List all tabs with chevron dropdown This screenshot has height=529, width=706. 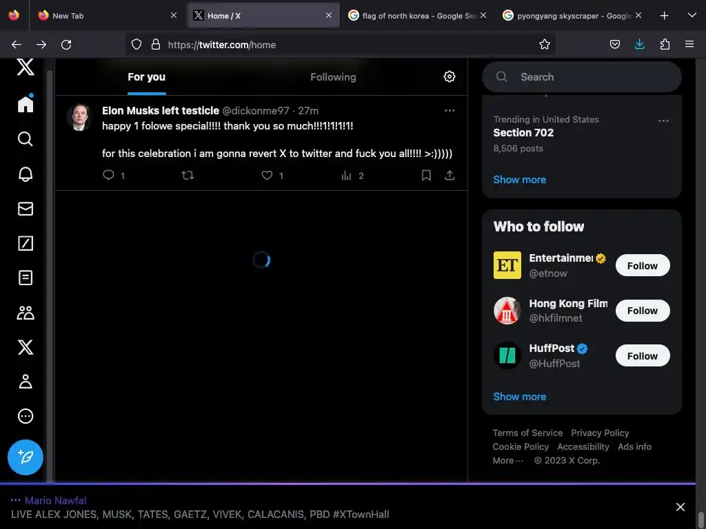(692, 15)
